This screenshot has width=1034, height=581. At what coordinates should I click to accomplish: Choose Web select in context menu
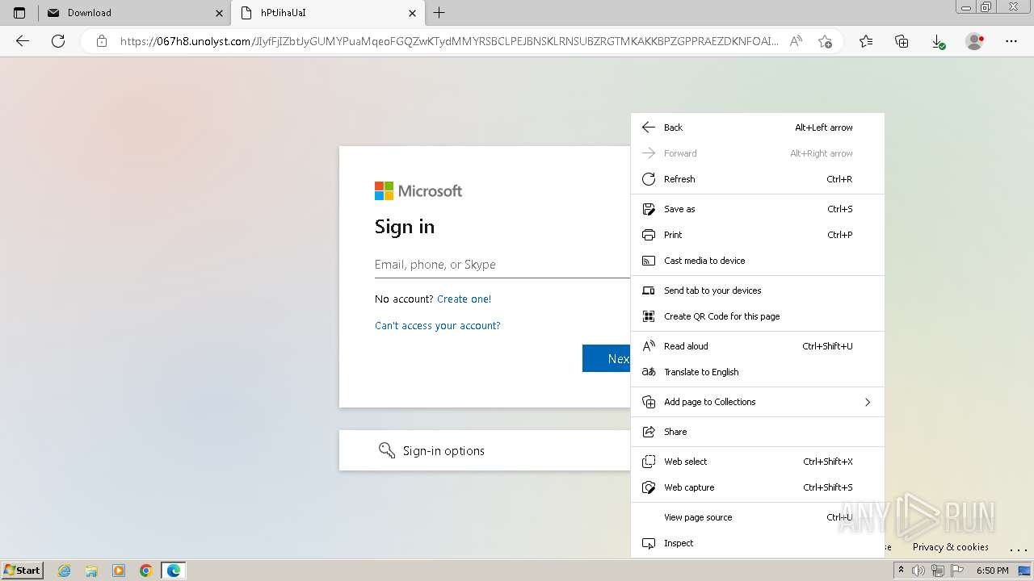[x=758, y=462]
